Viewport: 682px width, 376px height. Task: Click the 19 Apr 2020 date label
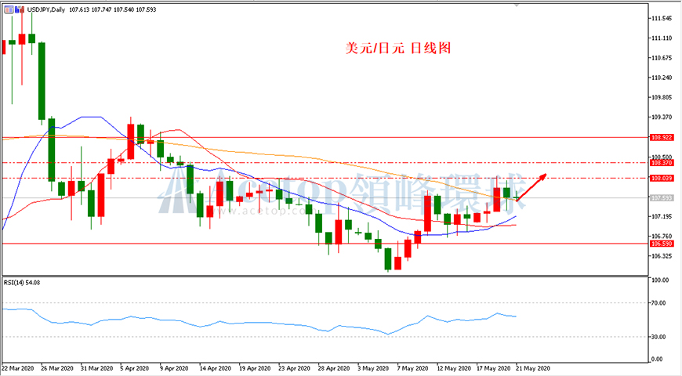pos(255,369)
